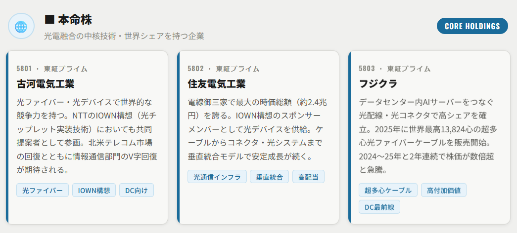Image resolution: width=517 pixels, height=233 pixels.
Task: Select the IOWN構想 tag
Action: click(94, 190)
